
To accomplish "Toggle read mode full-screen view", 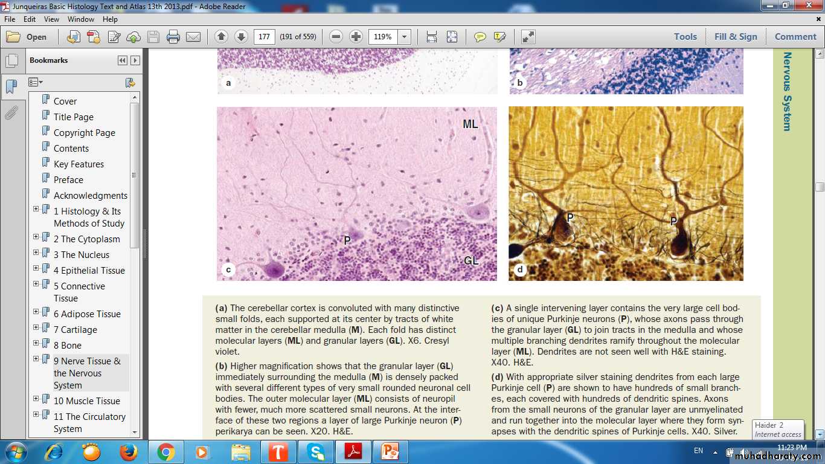I will (x=528, y=37).
